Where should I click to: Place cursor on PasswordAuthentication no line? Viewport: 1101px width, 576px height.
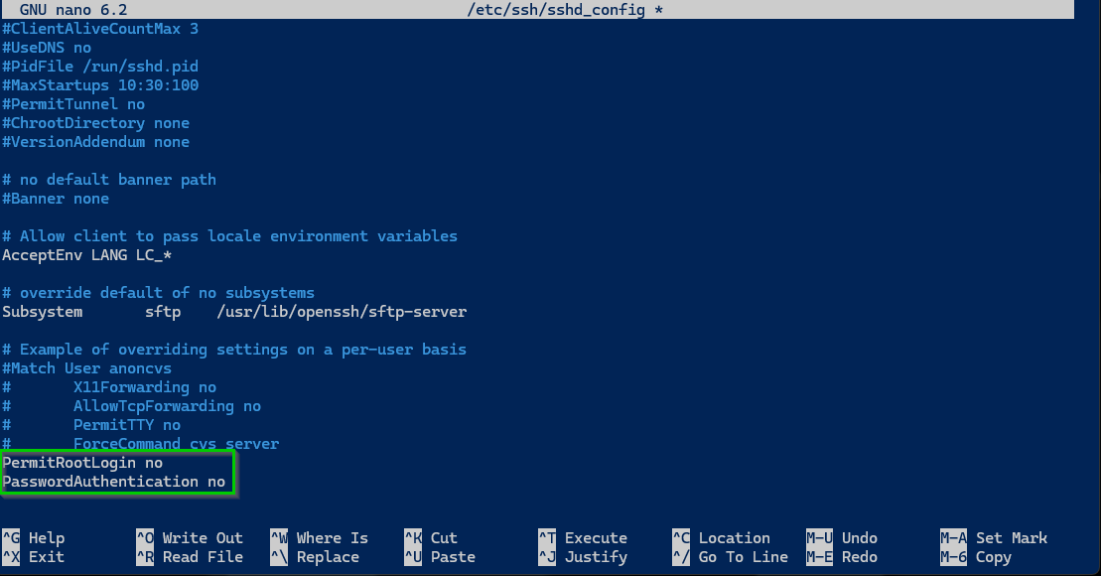[114, 482]
